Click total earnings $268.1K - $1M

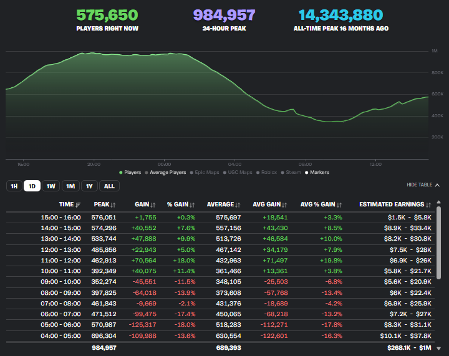[x=409, y=348]
